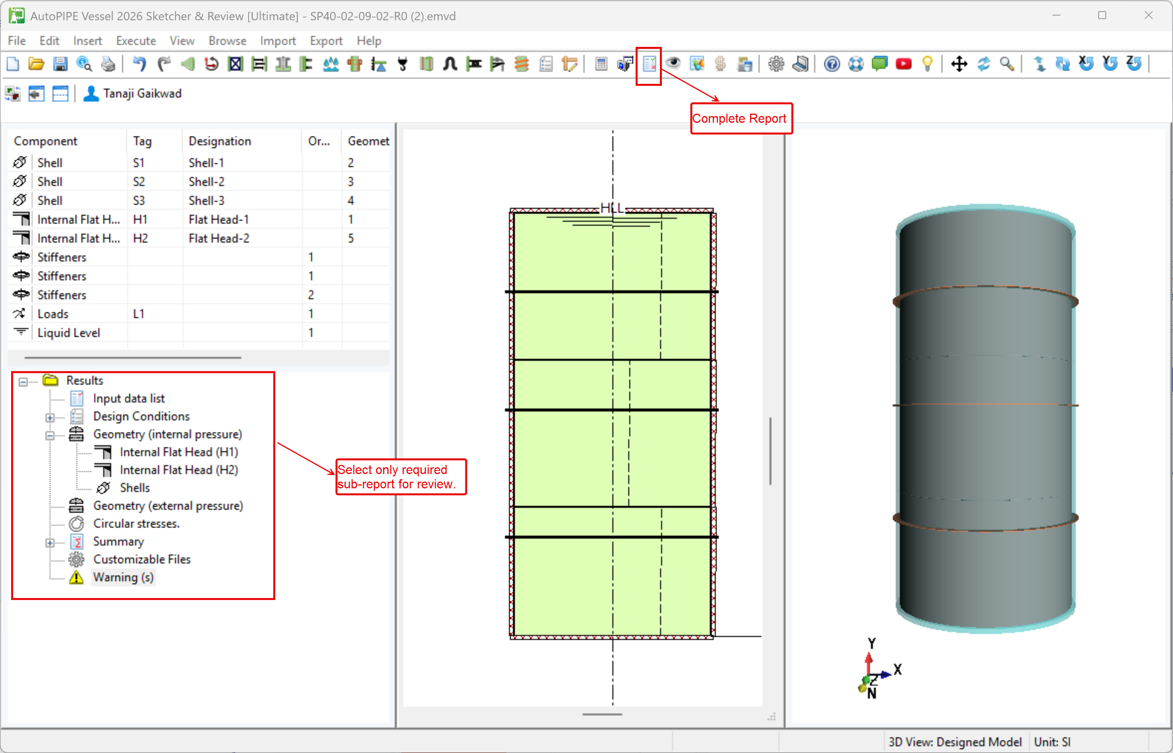This screenshot has height=753, width=1173.
Task: Open the red YouTube video icon
Action: click(903, 64)
